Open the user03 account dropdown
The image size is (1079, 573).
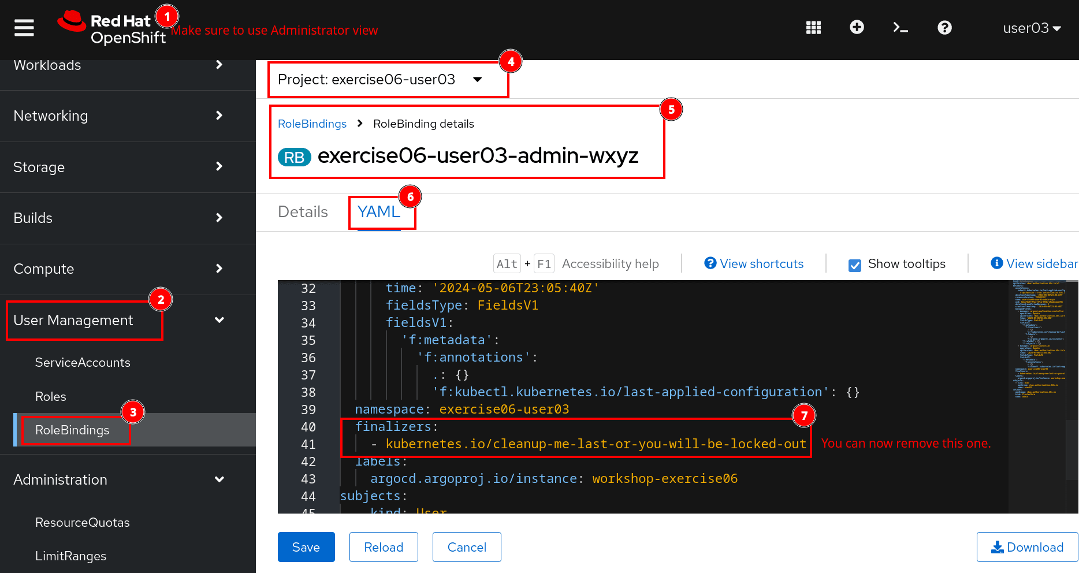pyautogui.click(x=1032, y=28)
